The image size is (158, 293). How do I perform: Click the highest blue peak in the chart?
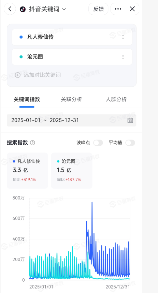(x=92, y=203)
